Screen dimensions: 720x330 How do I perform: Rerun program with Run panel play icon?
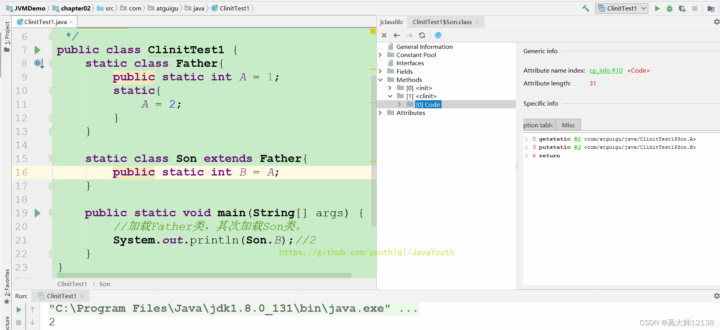(x=19, y=309)
